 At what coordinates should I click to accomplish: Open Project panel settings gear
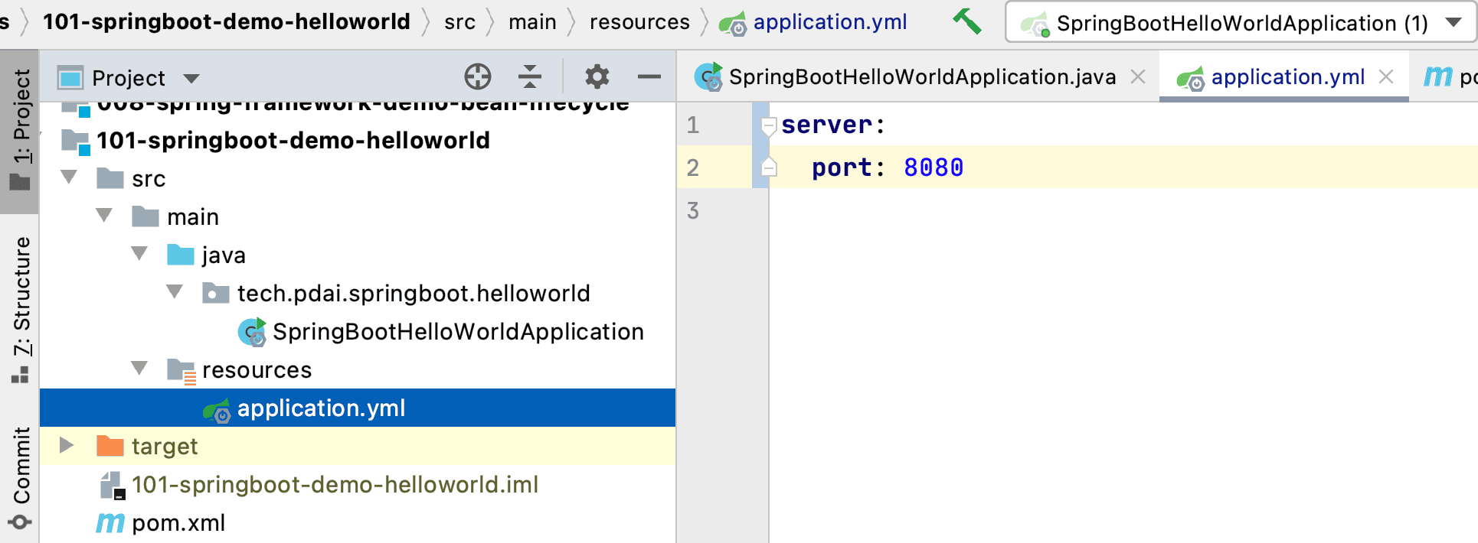597,76
